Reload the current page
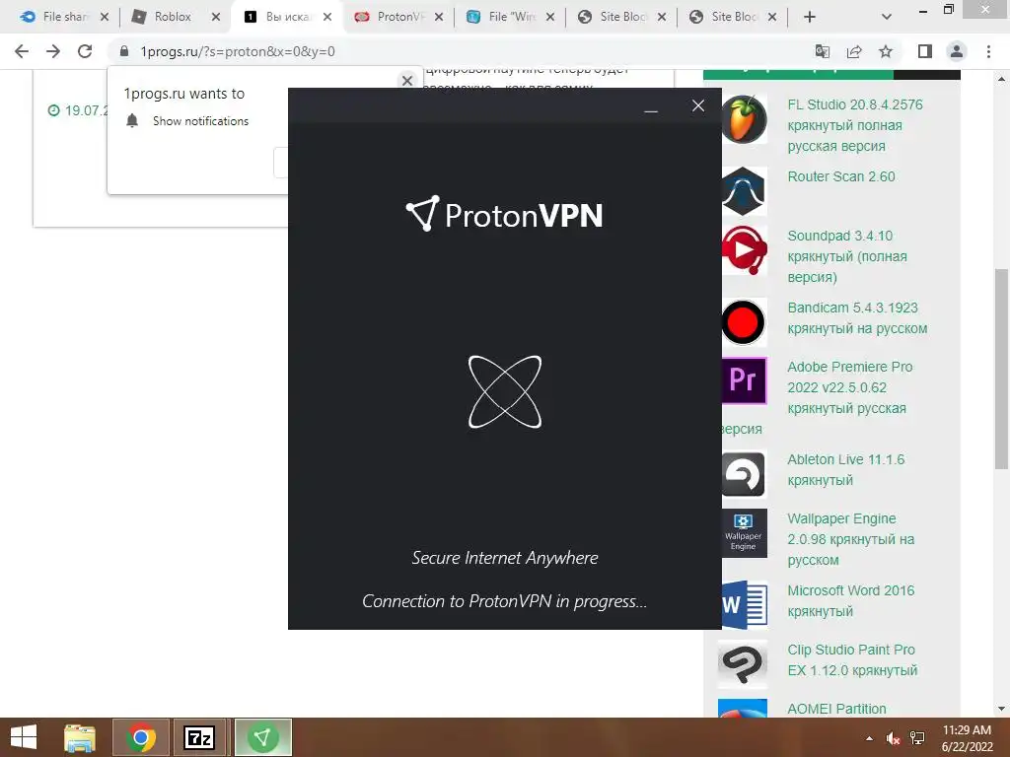 coord(85,51)
